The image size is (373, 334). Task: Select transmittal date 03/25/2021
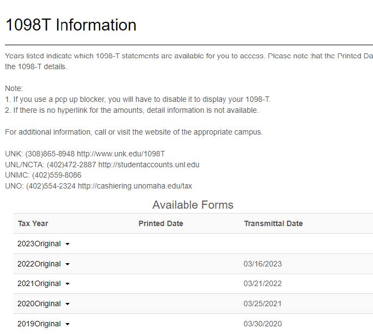pyautogui.click(x=262, y=304)
